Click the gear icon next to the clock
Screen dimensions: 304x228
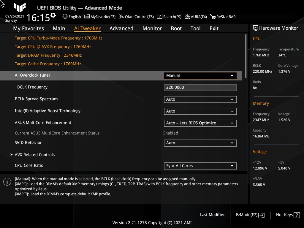[53, 15]
